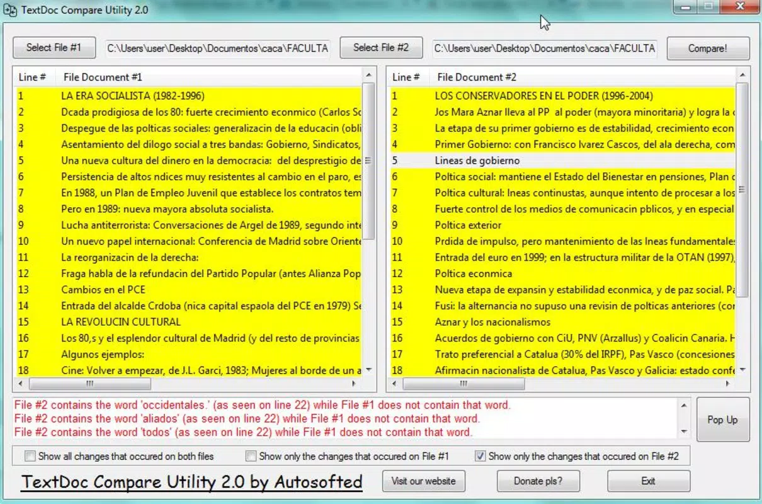762x504 pixels.
Task: Click File #2 scroll left arrow
Action: [395, 383]
